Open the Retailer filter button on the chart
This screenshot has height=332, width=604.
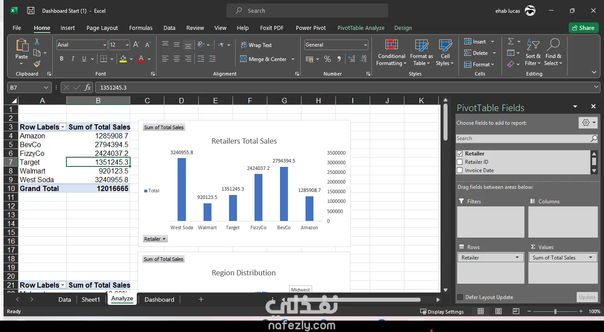click(x=155, y=239)
